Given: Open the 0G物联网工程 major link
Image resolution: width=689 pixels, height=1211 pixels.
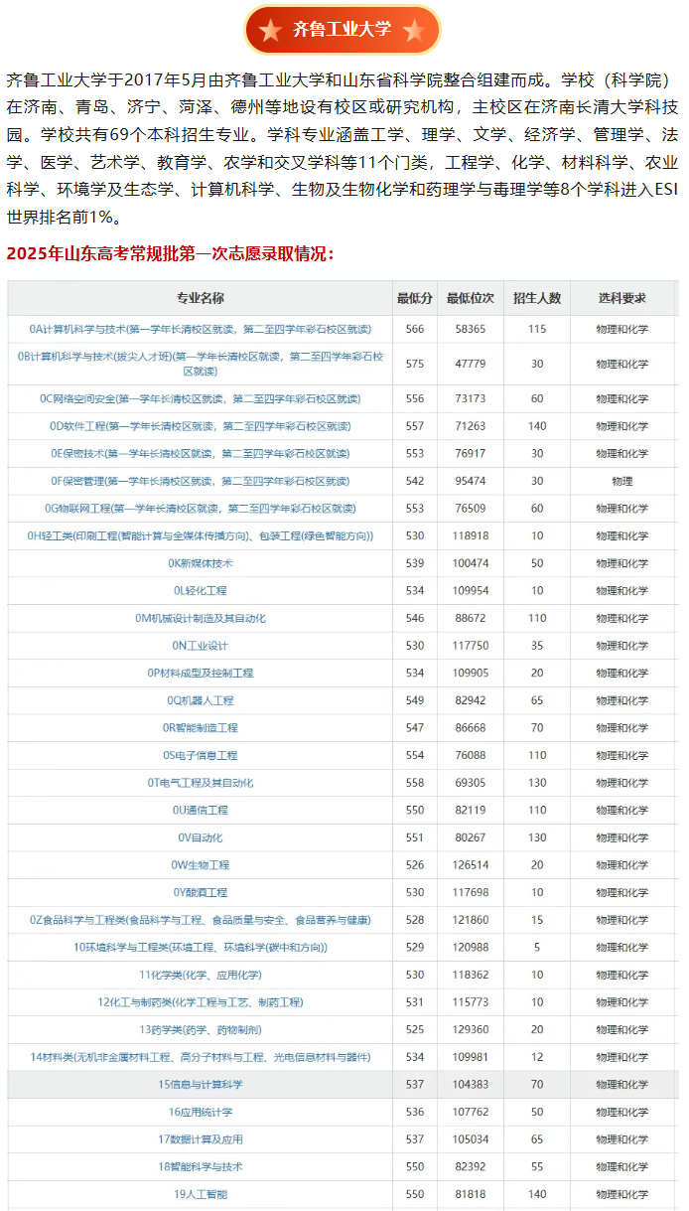Looking at the screenshot, I should [x=201, y=509].
